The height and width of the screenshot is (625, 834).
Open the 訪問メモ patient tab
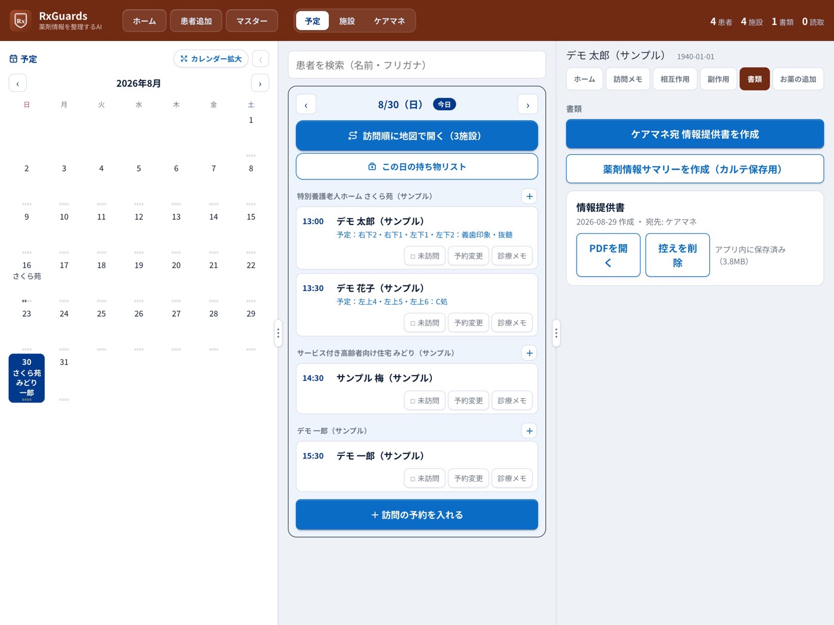628,79
